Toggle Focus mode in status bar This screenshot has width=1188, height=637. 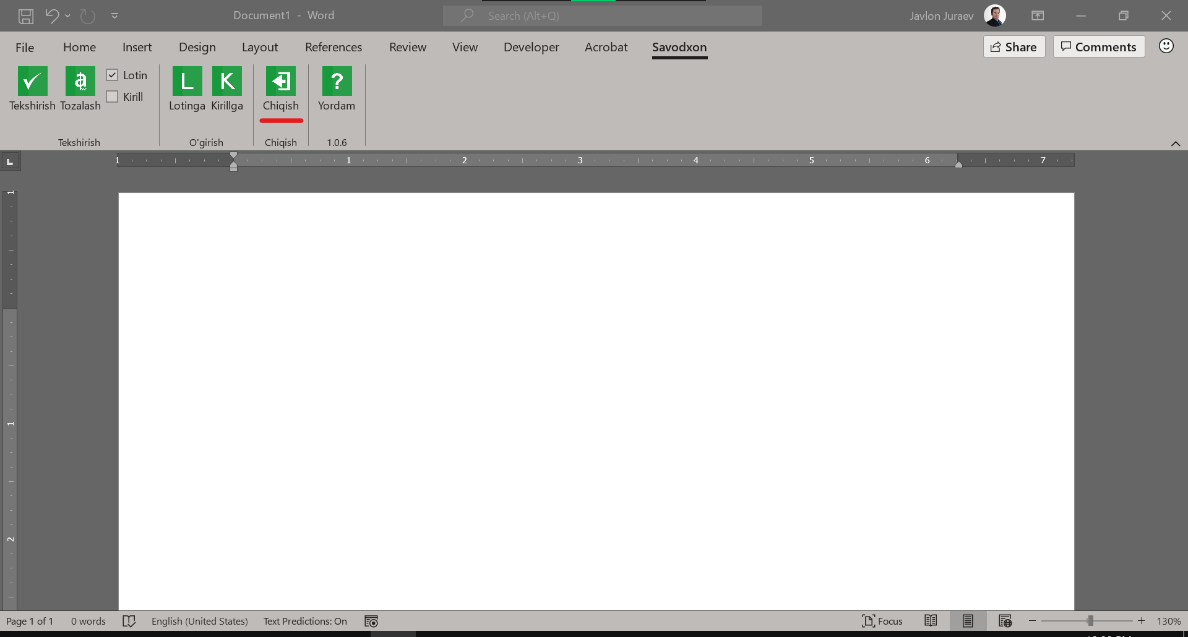coord(882,621)
